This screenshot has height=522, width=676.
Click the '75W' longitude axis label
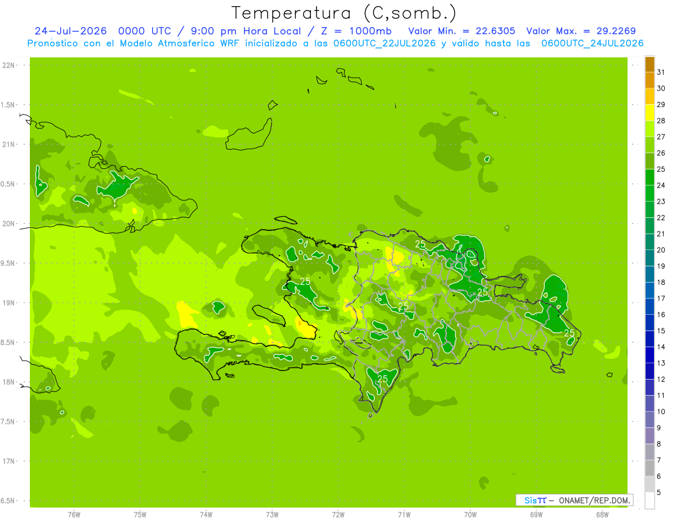click(140, 515)
